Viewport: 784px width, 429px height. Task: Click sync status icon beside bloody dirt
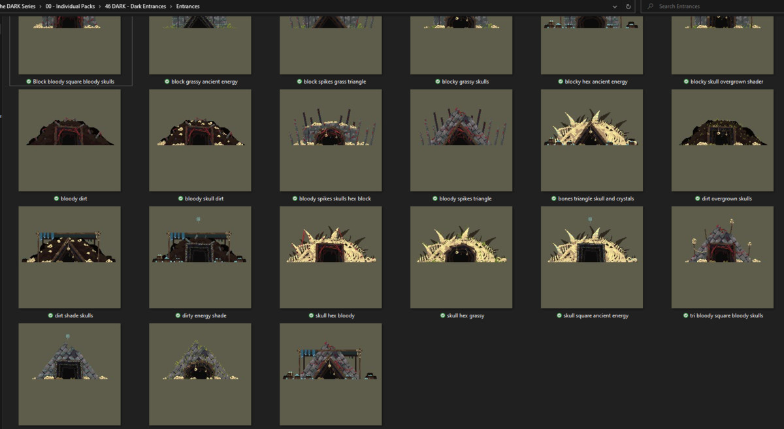56,199
